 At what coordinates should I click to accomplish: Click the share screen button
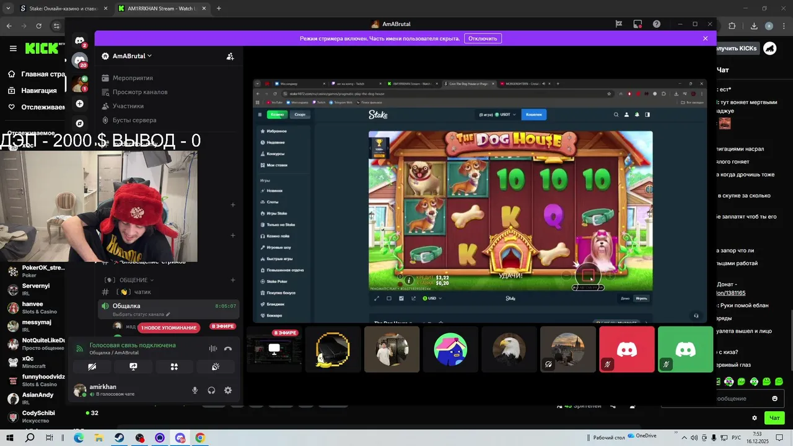pos(133,367)
